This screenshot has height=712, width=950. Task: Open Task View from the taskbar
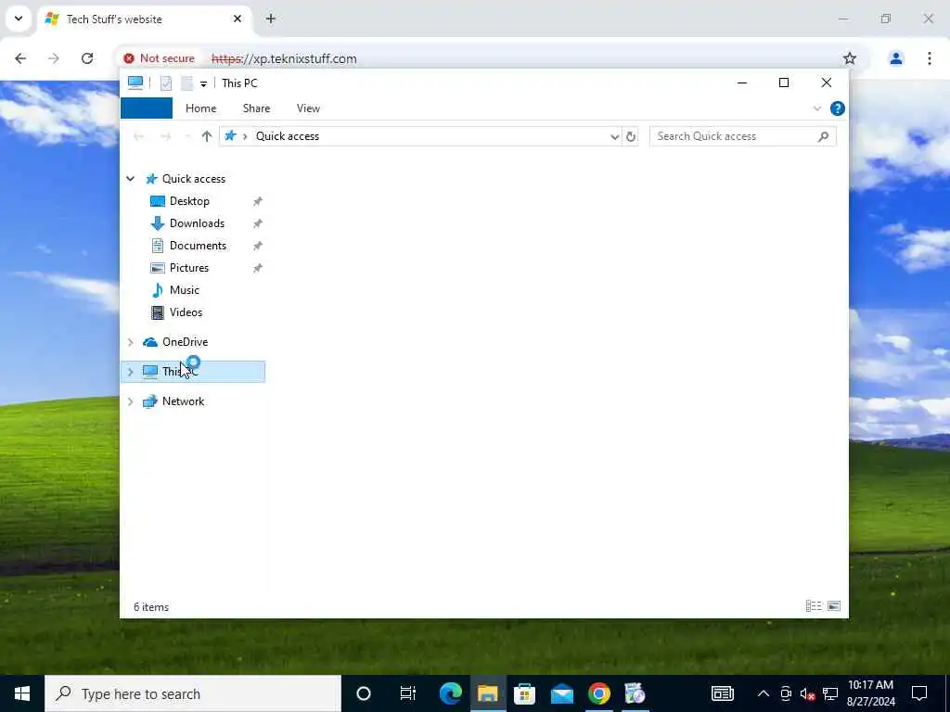pos(408,693)
